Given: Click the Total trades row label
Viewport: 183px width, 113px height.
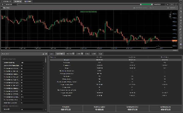Looking at the screenshot, I should coord(66,76).
